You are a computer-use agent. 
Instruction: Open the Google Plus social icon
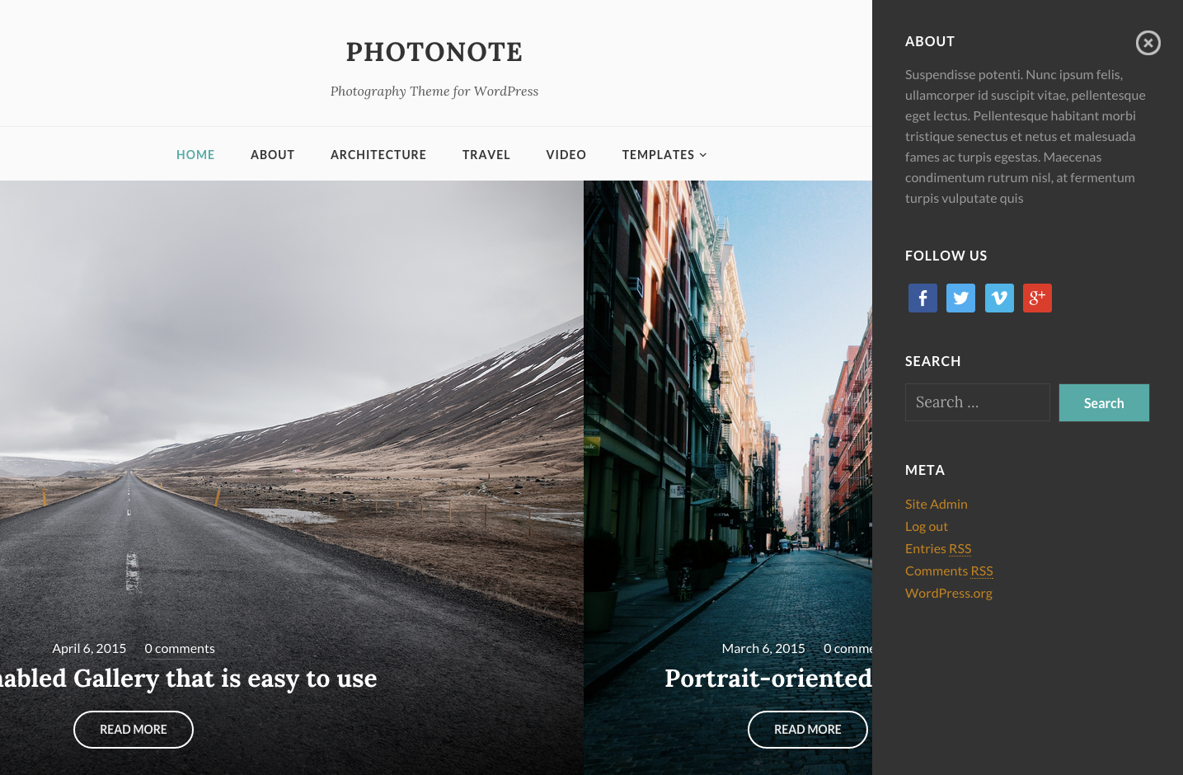1037,298
